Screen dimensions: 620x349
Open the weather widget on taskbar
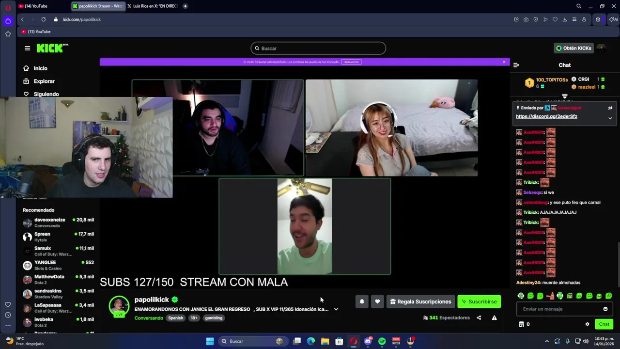(24, 341)
